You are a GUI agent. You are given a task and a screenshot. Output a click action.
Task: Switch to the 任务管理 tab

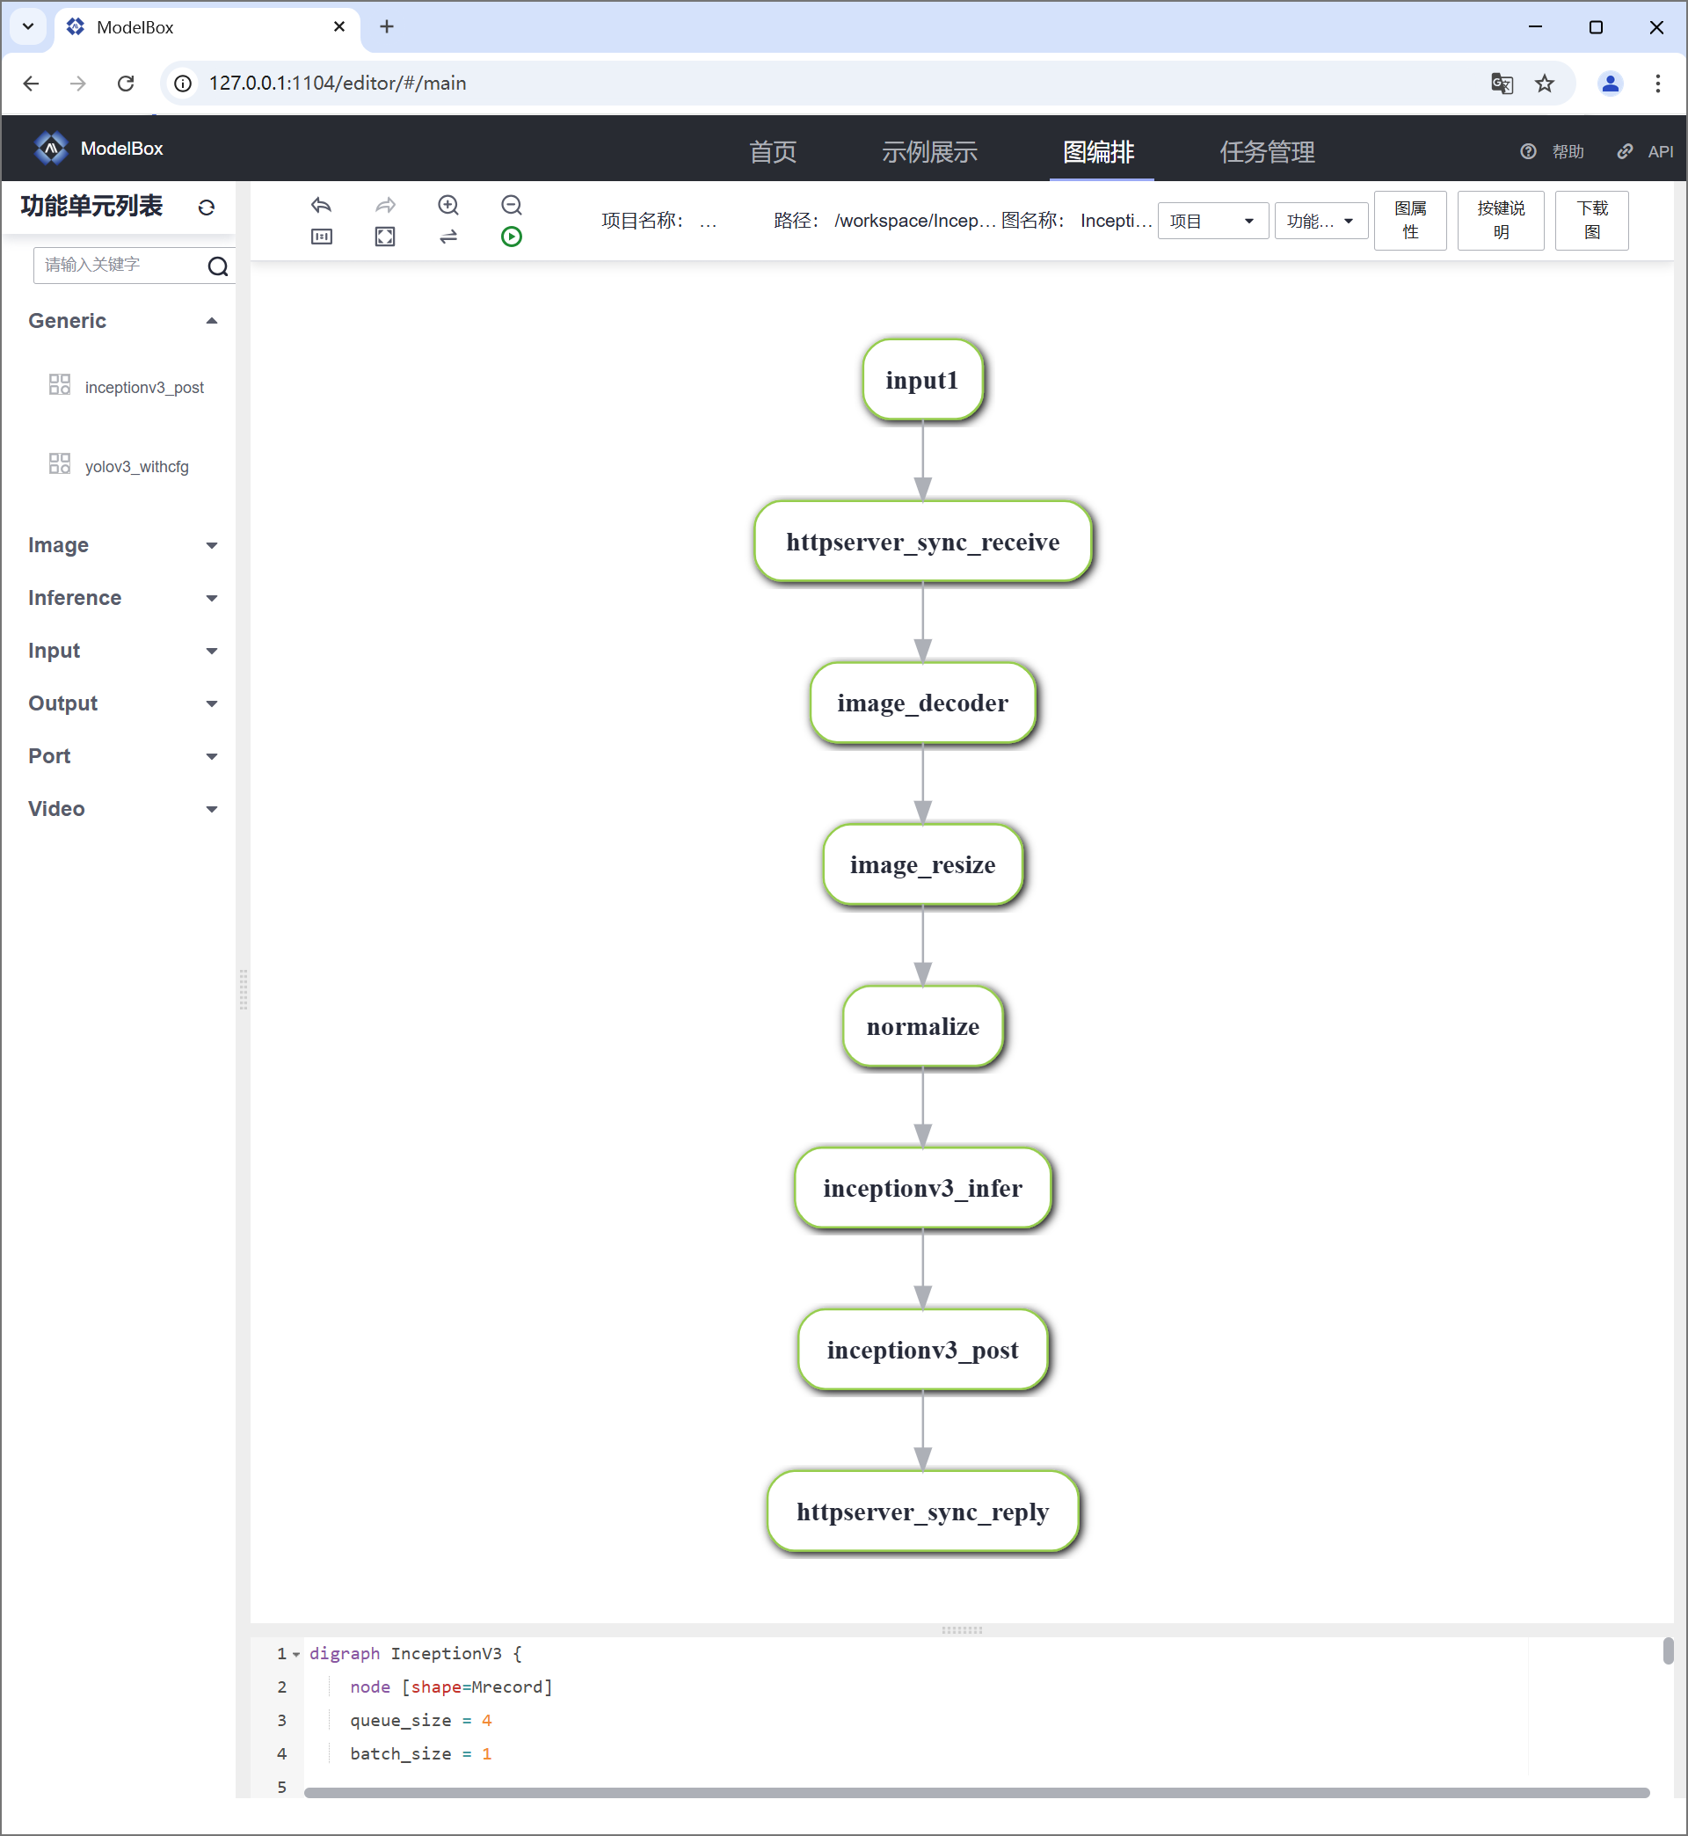click(1267, 151)
